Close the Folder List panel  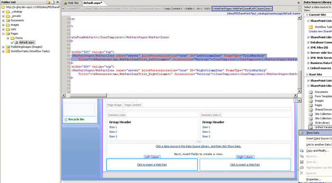pos(57,2)
